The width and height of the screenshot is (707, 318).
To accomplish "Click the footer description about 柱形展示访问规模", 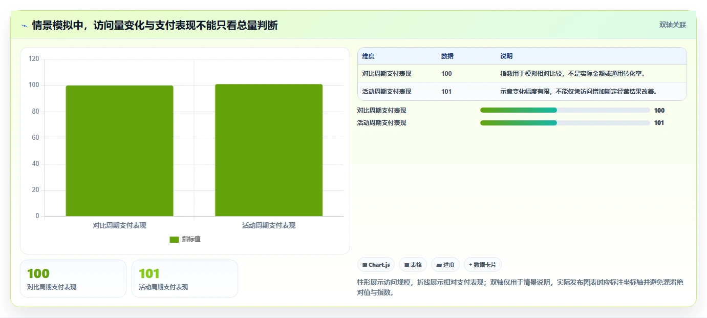I will tap(520, 288).
